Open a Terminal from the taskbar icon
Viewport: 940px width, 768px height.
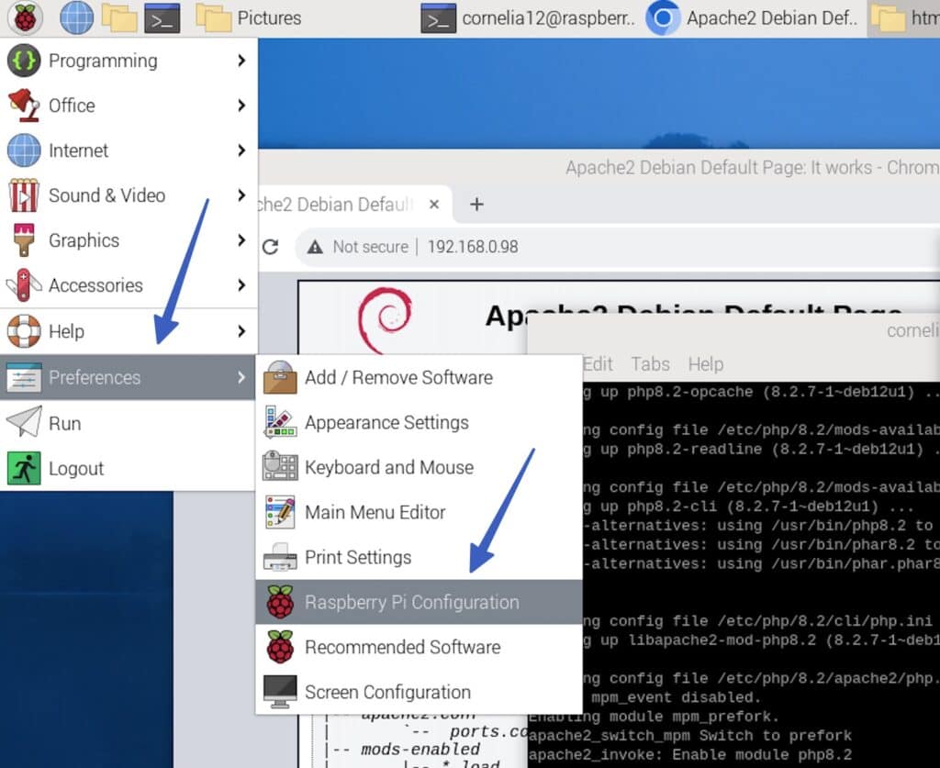click(x=163, y=18)
